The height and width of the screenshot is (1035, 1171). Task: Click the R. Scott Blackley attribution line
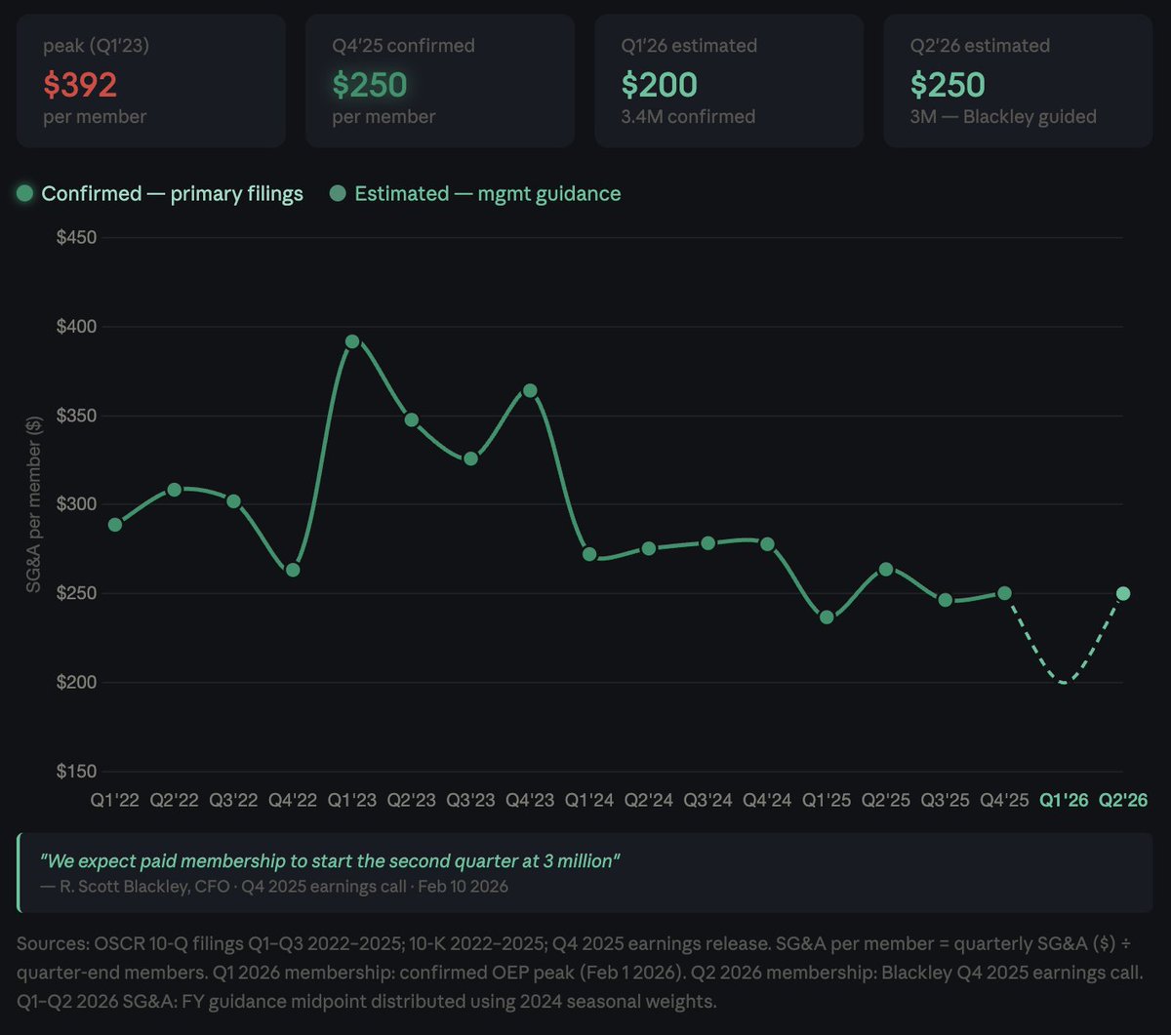coord(274,887)
